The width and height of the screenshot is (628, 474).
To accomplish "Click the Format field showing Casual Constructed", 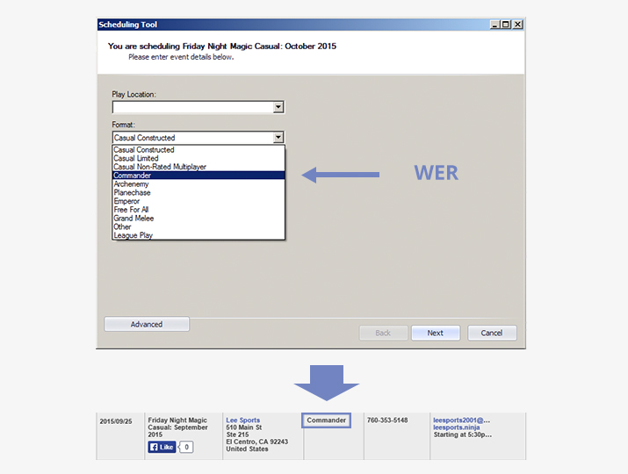I will click(199, 137).
